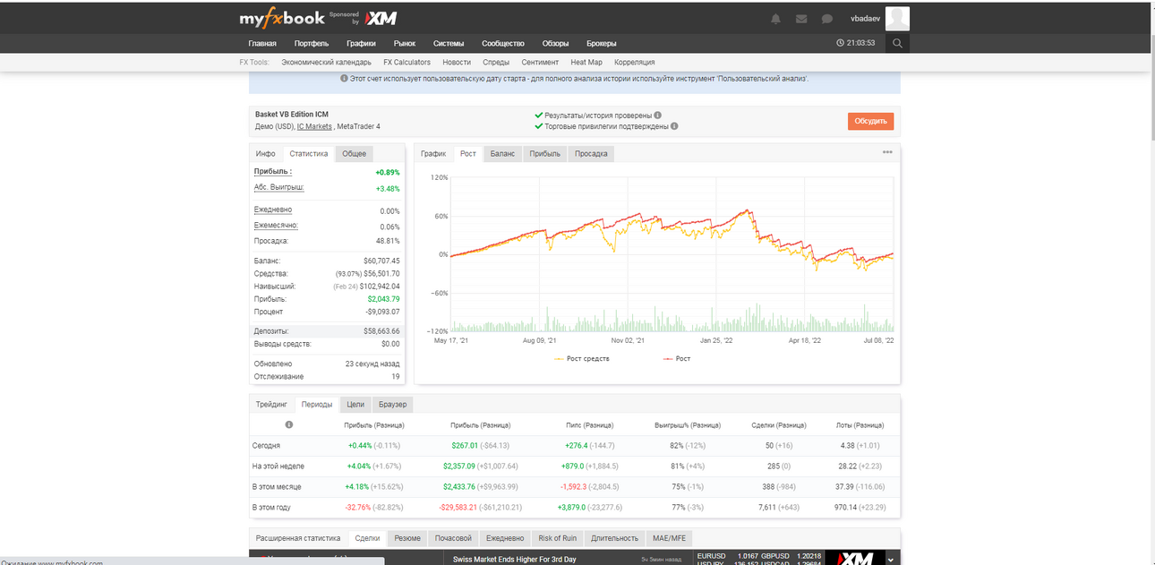Click the myfxbook logo
Viewport: 1155px width, 565px height.
(282, 18)
